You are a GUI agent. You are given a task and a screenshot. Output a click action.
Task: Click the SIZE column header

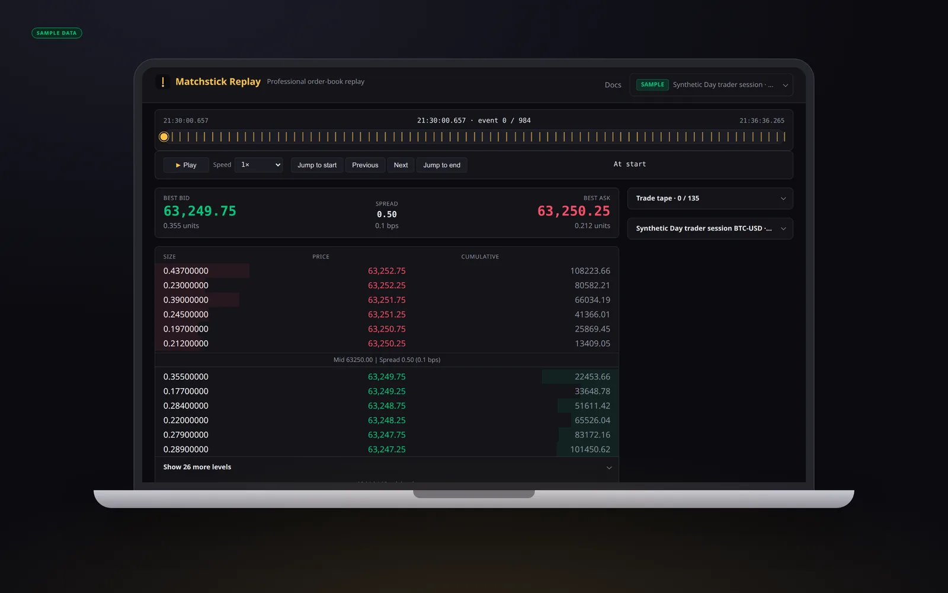click(169, 257)
